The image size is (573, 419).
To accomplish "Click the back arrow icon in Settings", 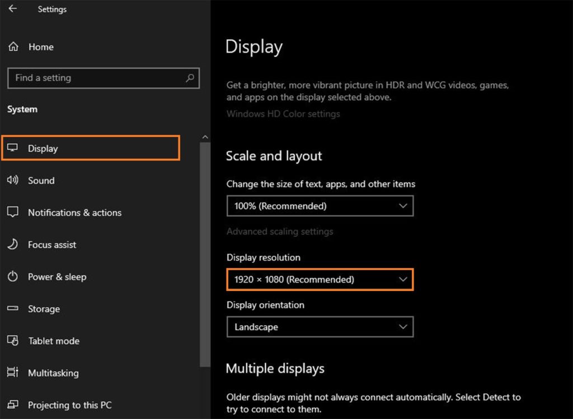I will click(12, 9).
